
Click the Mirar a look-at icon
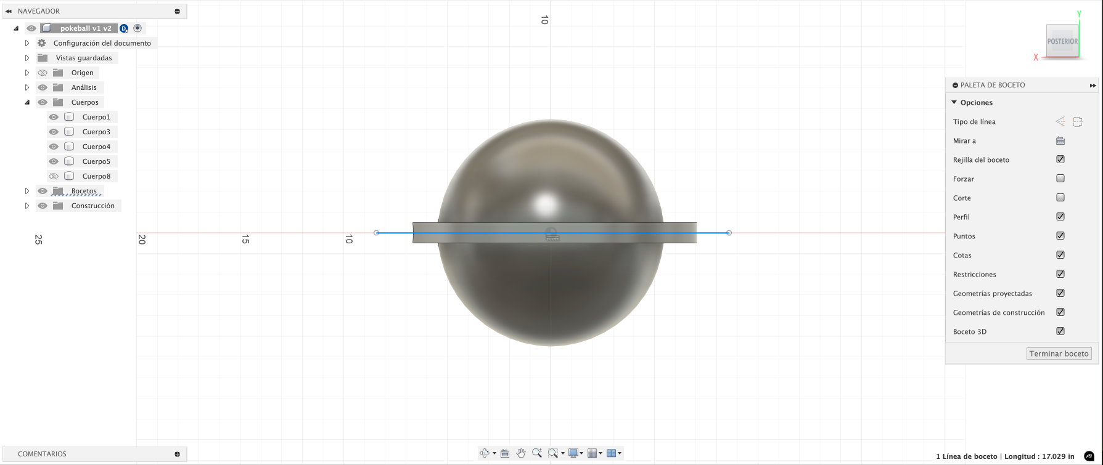[x=1060, y=140]
